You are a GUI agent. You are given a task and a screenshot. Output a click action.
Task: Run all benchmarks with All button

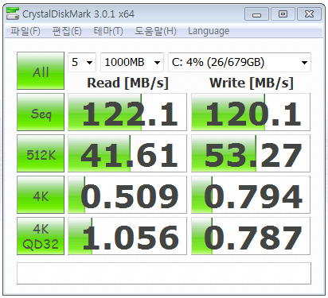point(41,71)
